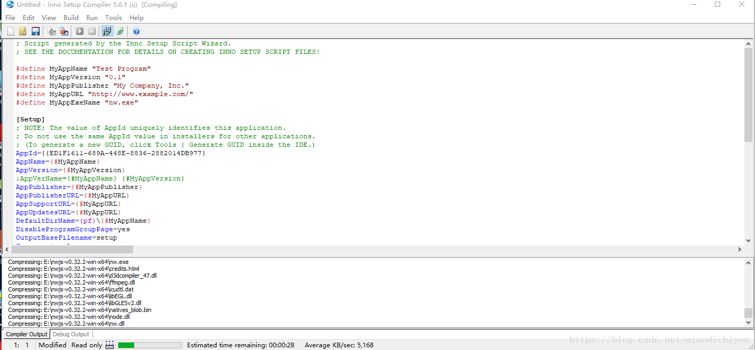Click the AppUpdatesURL line

[68, 212]
